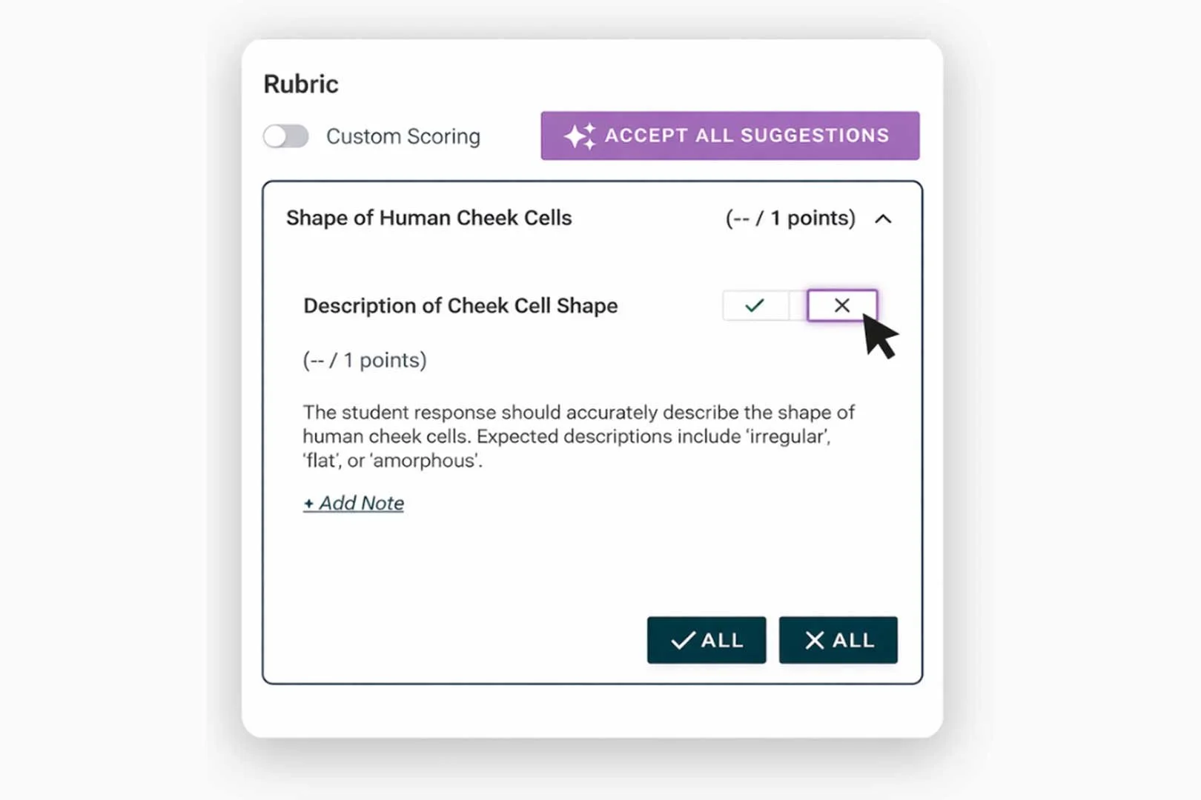Open the Add Note link
The height and width of the screenshot is (800, 1201).
361,504
